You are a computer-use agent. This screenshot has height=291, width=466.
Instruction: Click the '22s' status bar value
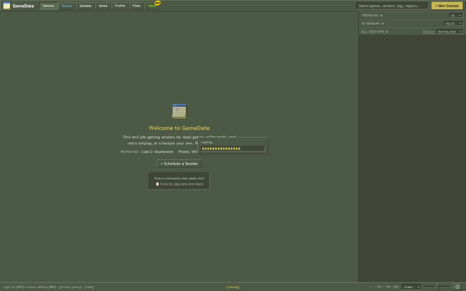pos(379,287)
